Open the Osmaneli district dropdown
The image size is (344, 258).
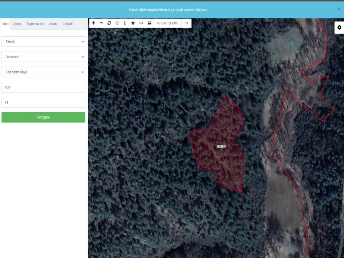pos(43,57)
